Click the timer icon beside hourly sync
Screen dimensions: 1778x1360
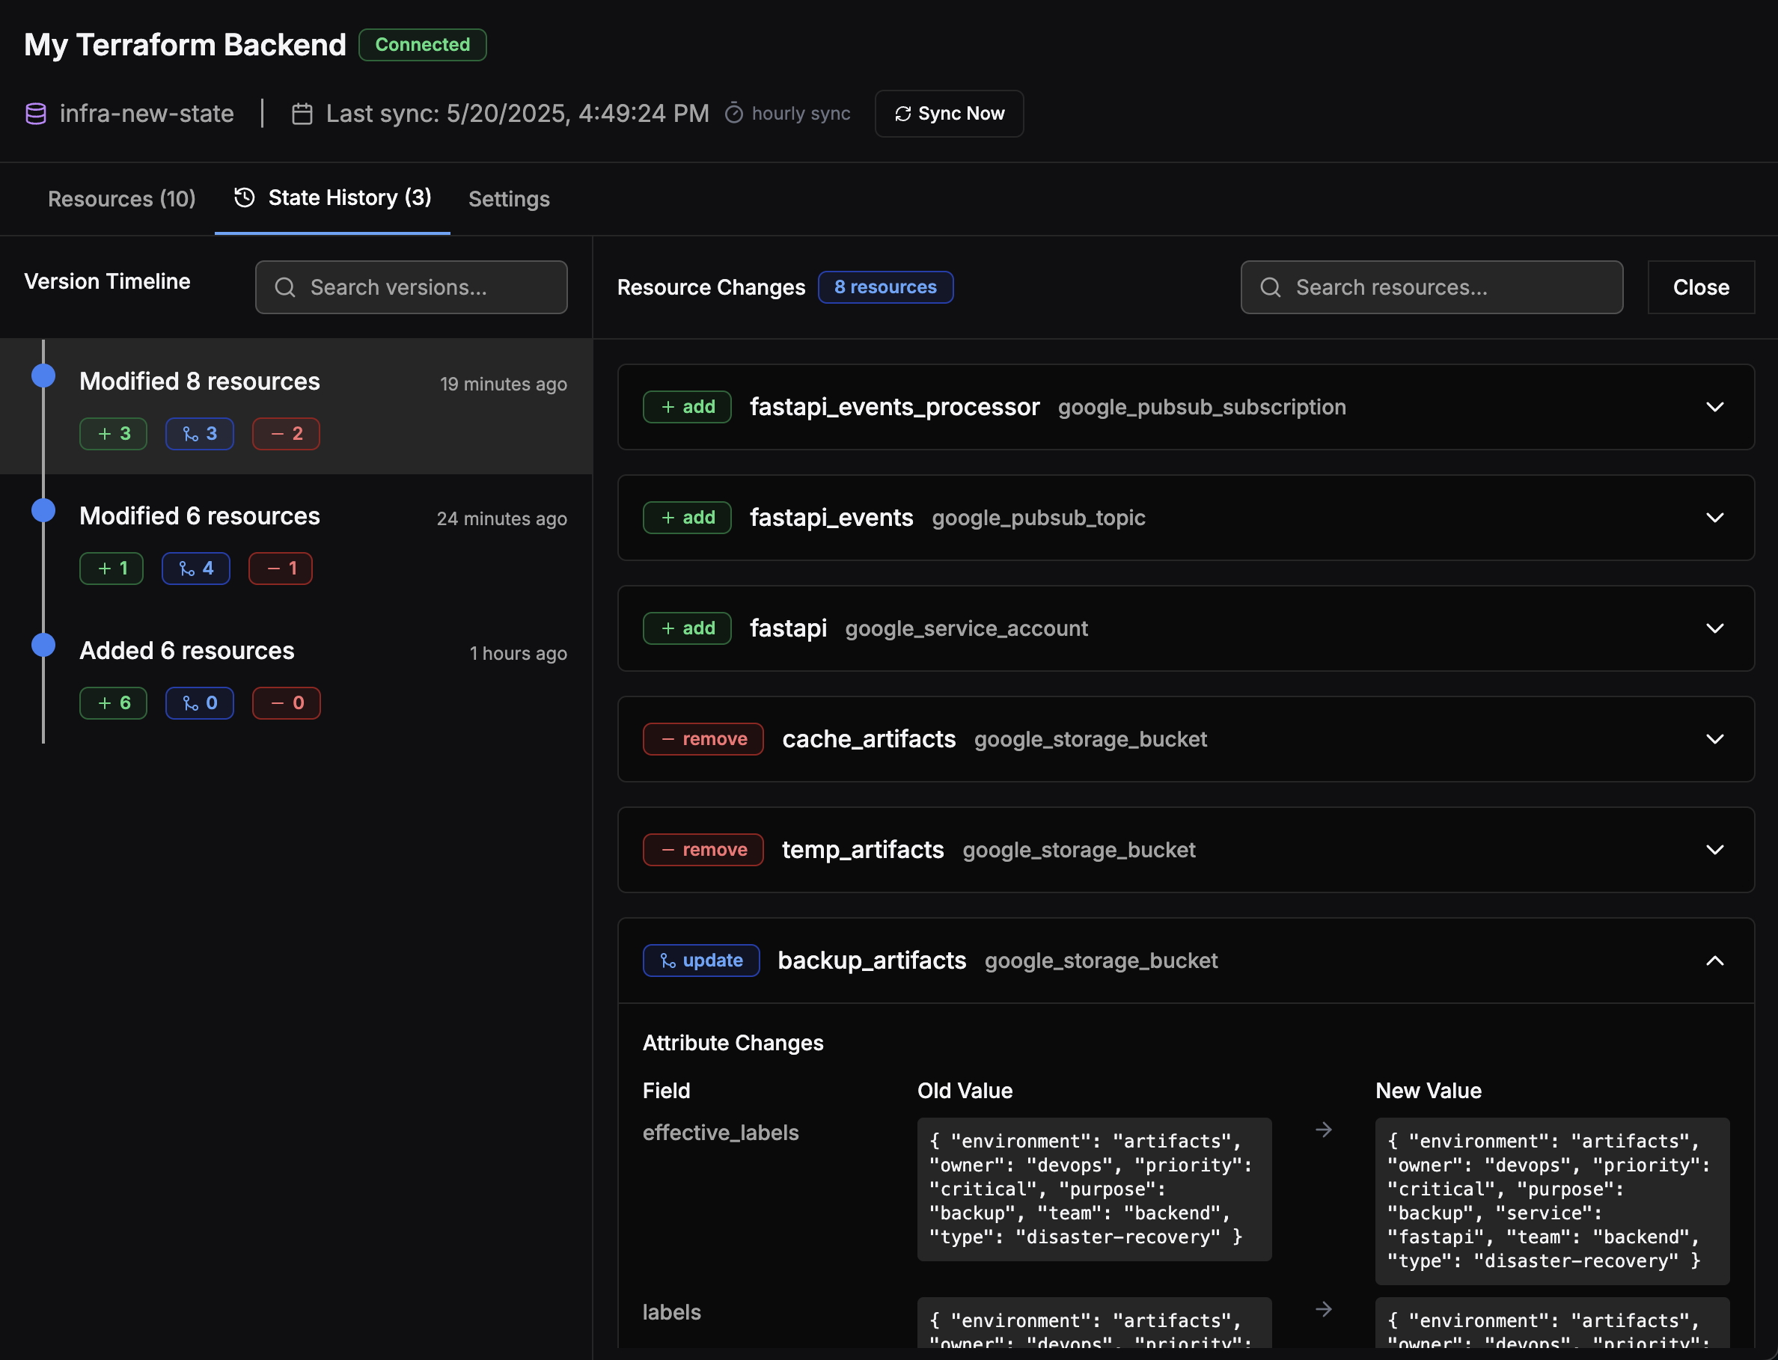[733, 114]
